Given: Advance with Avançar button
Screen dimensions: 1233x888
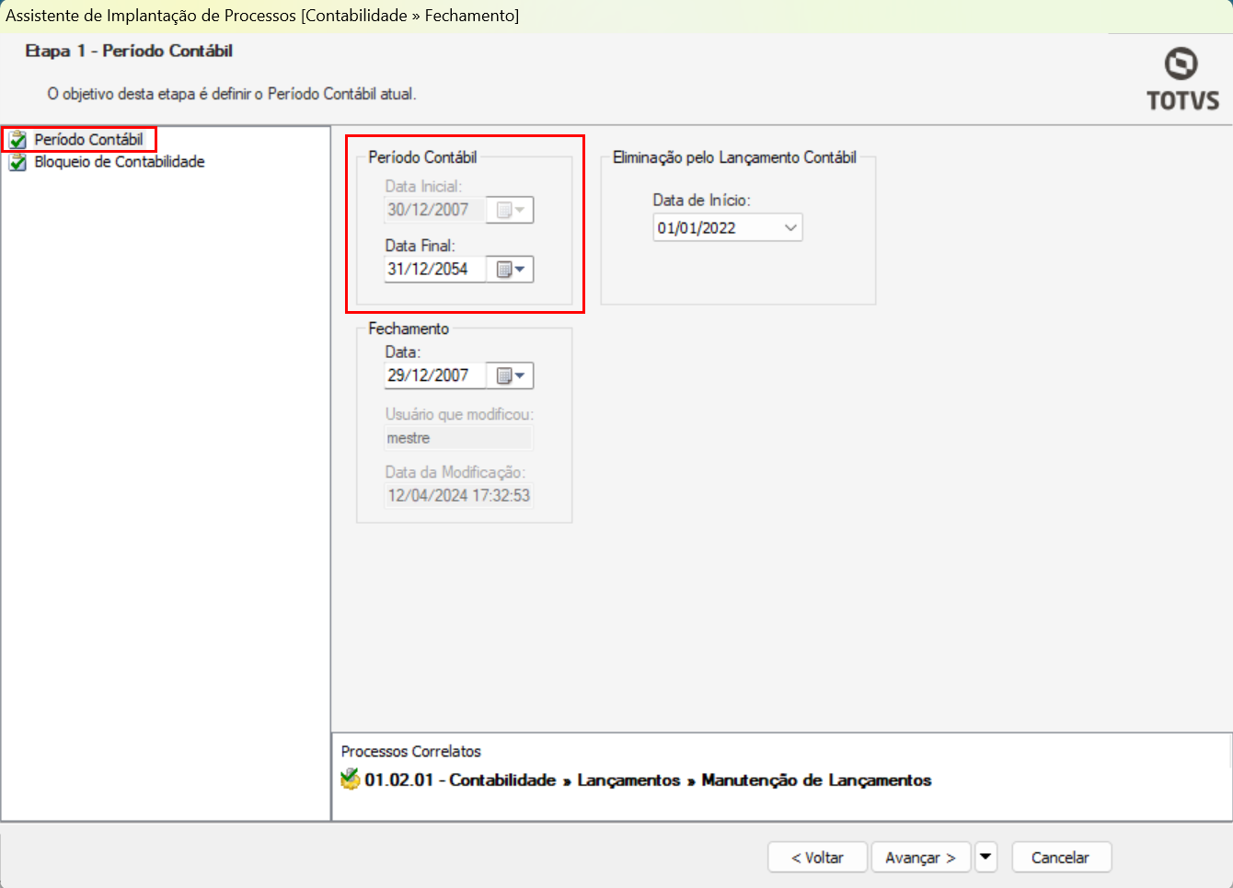Looking at the screenshot, I should pos(921,858).
